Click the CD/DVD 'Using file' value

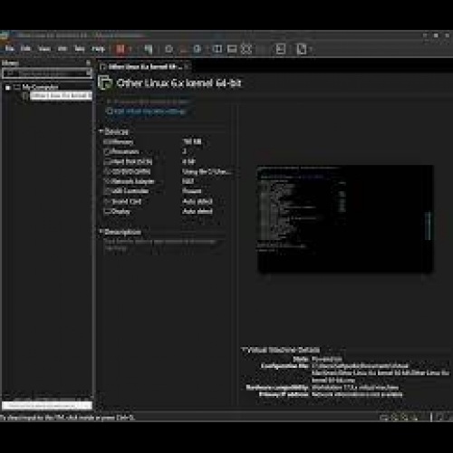pos(207,171)
